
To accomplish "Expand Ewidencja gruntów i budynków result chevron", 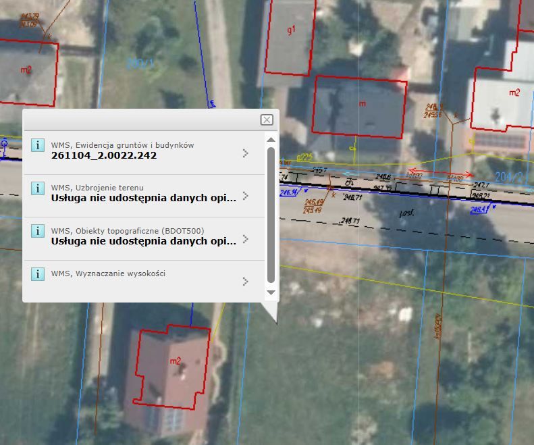I will coord(245,153).
